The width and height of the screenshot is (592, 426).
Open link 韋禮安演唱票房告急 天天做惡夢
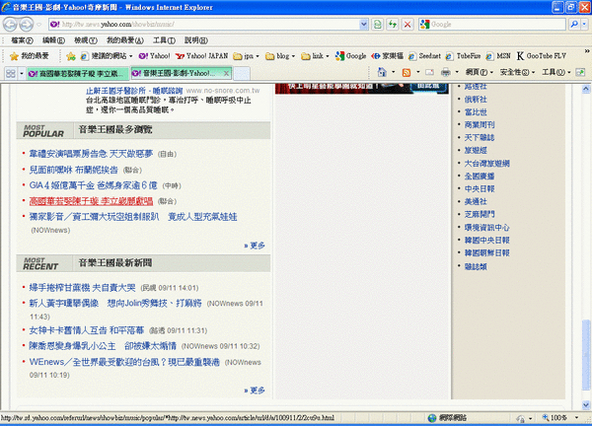(x=91, y=154)
